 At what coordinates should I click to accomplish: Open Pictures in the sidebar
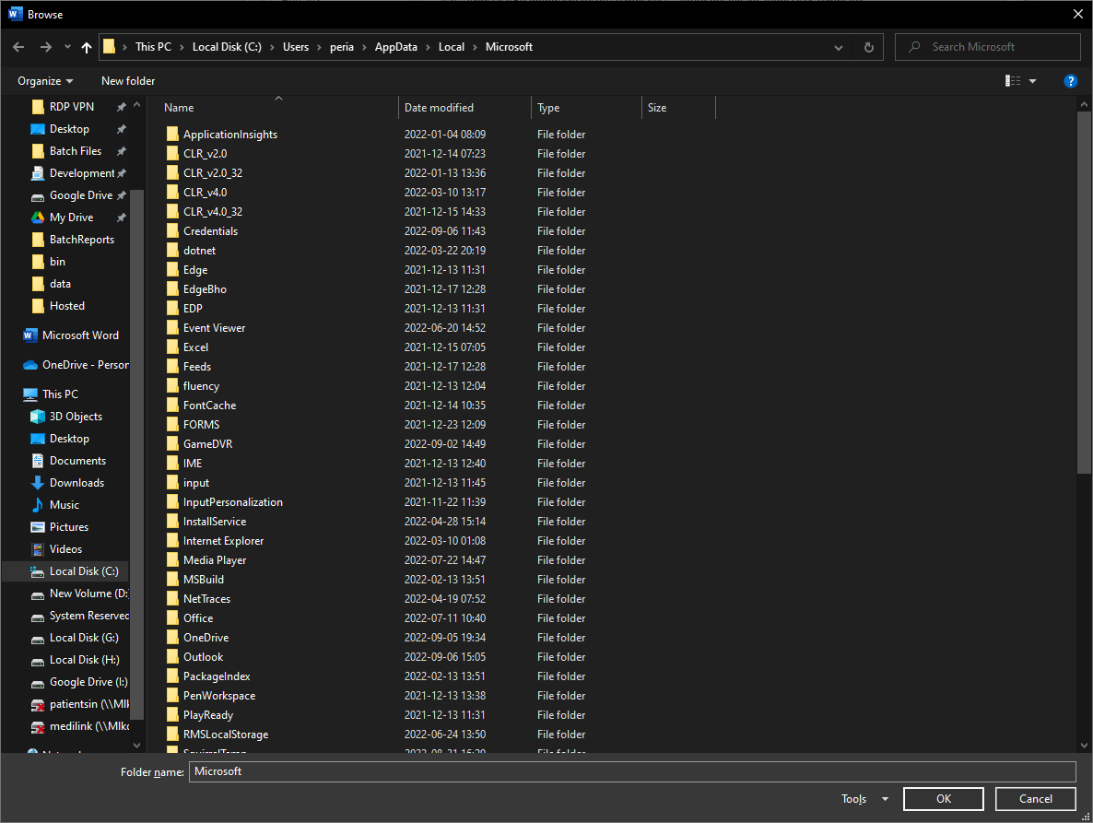click(69, 527)
